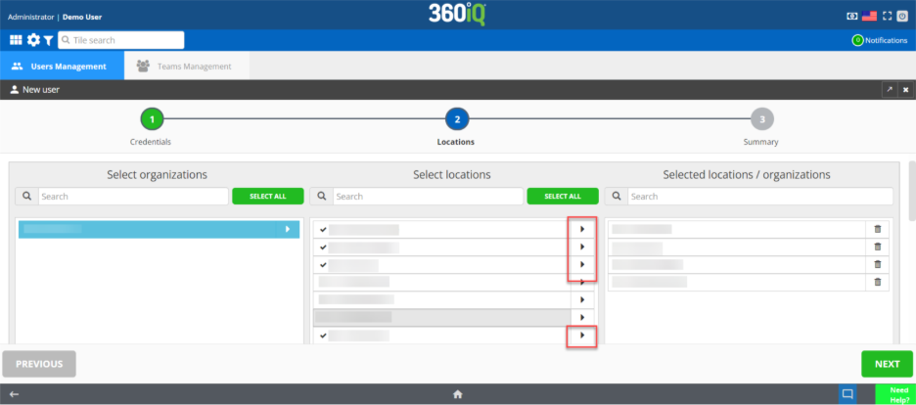Click the filter funnel icon
Viewport: 916px width, 405px height.
pyautogui.click(x=48, y=40)
